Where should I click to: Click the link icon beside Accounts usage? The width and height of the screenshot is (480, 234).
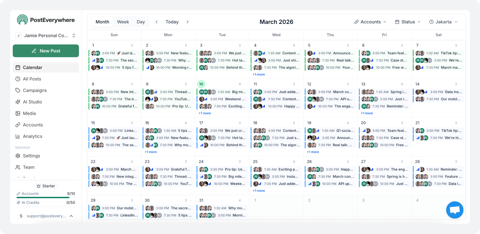[19, 194]
